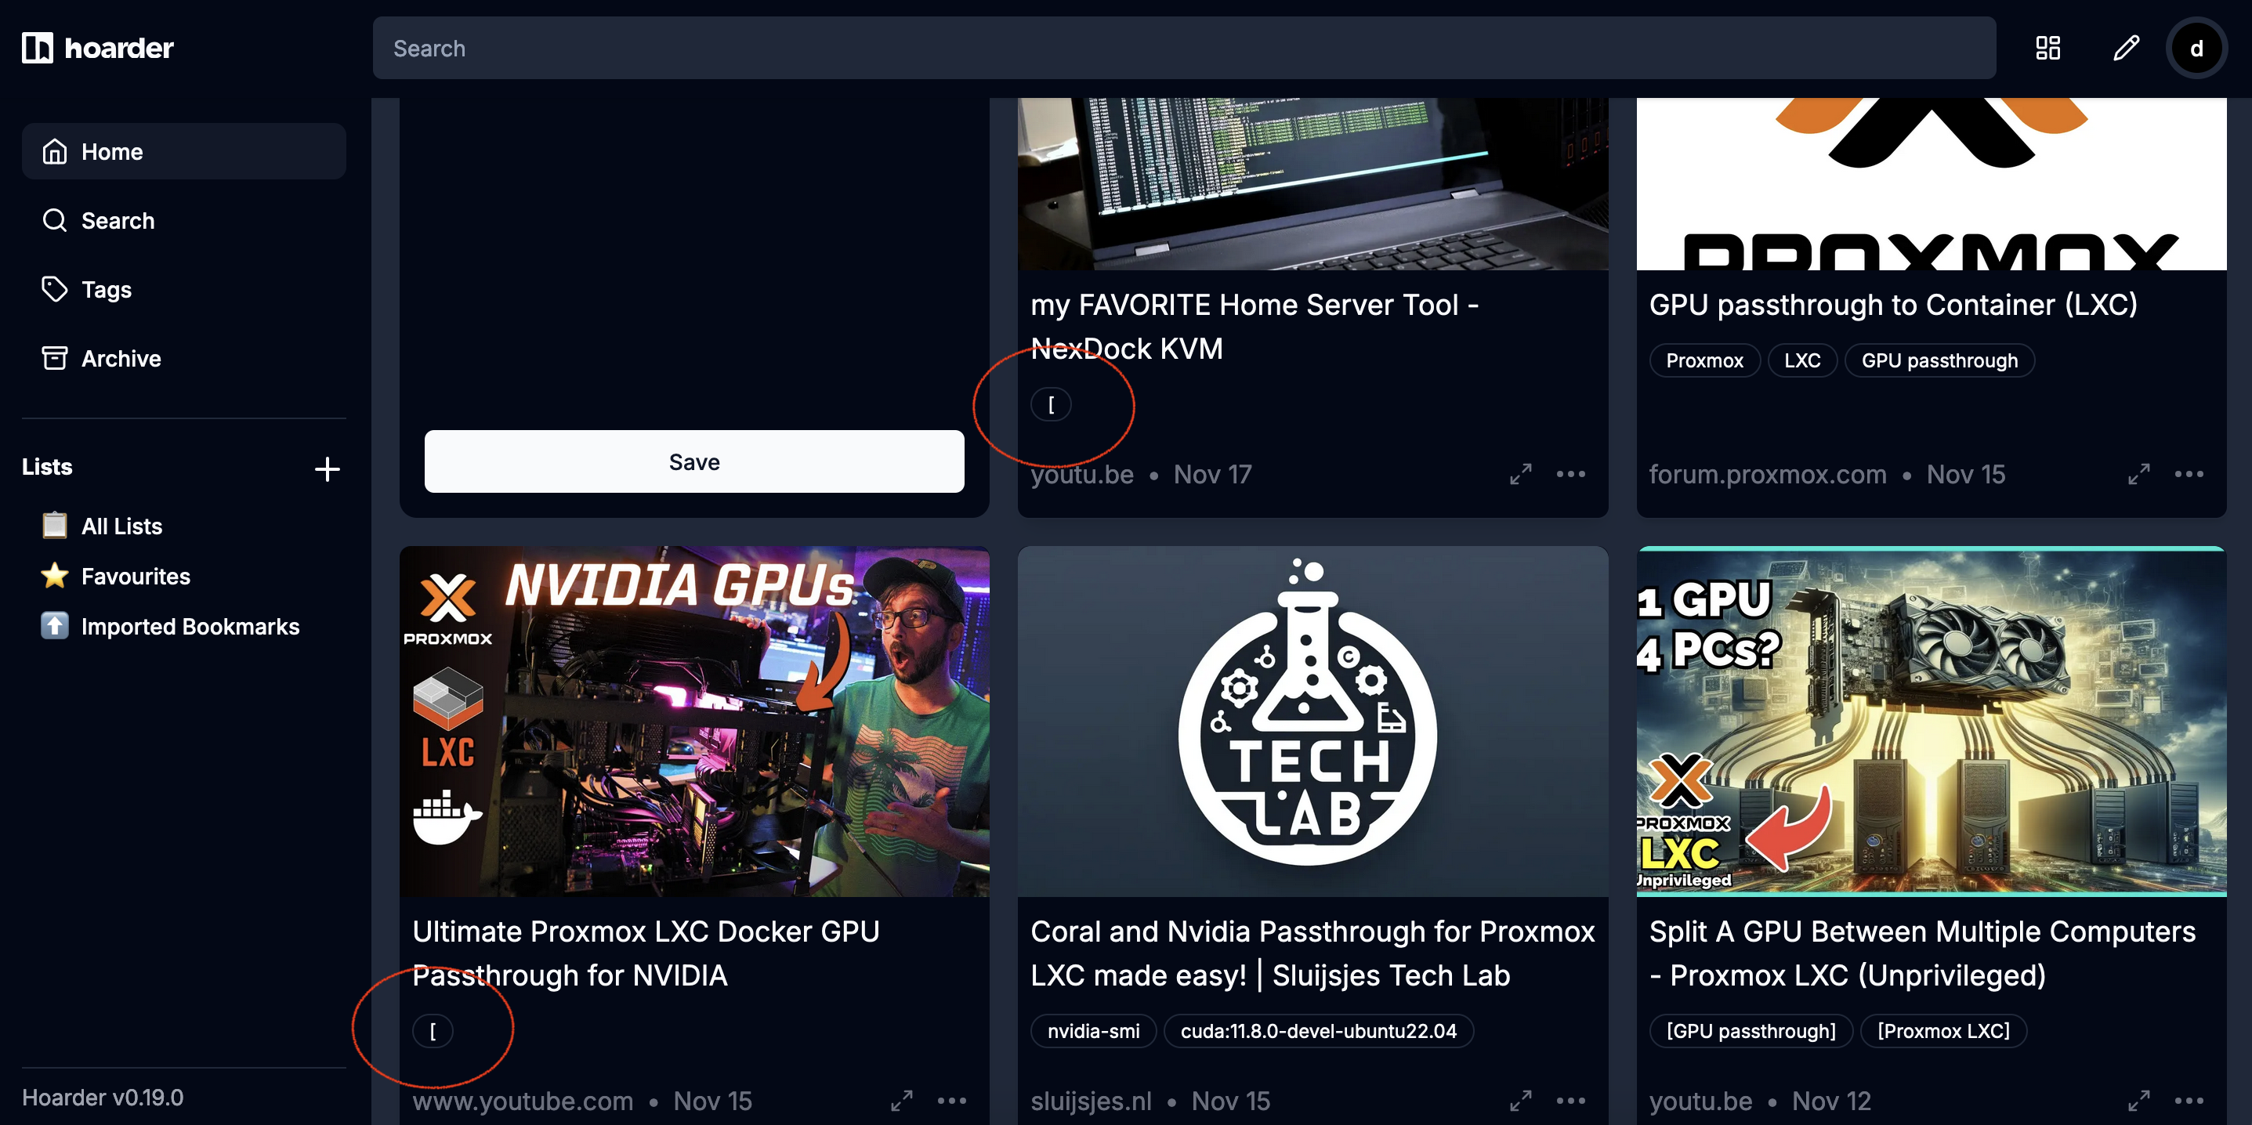The image size is (2252, 1125).
Task: Click the hoarder logo
Action: (x=98, y=48)
